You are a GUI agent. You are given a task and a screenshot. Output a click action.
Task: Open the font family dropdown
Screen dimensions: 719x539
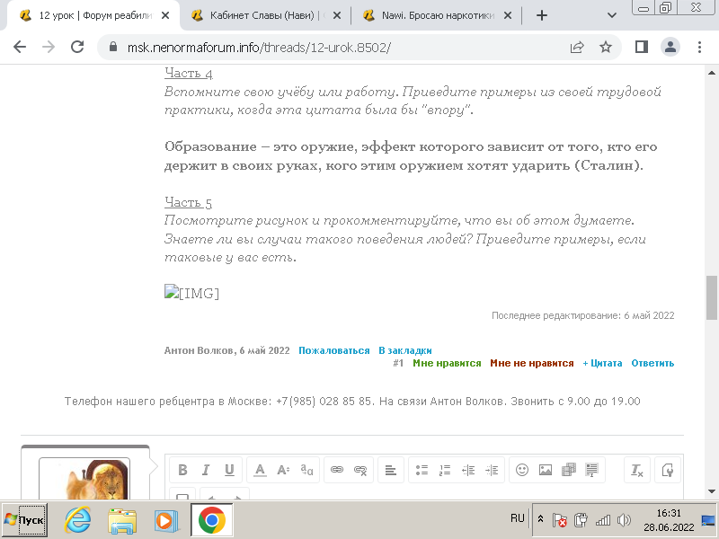point(306,470)
